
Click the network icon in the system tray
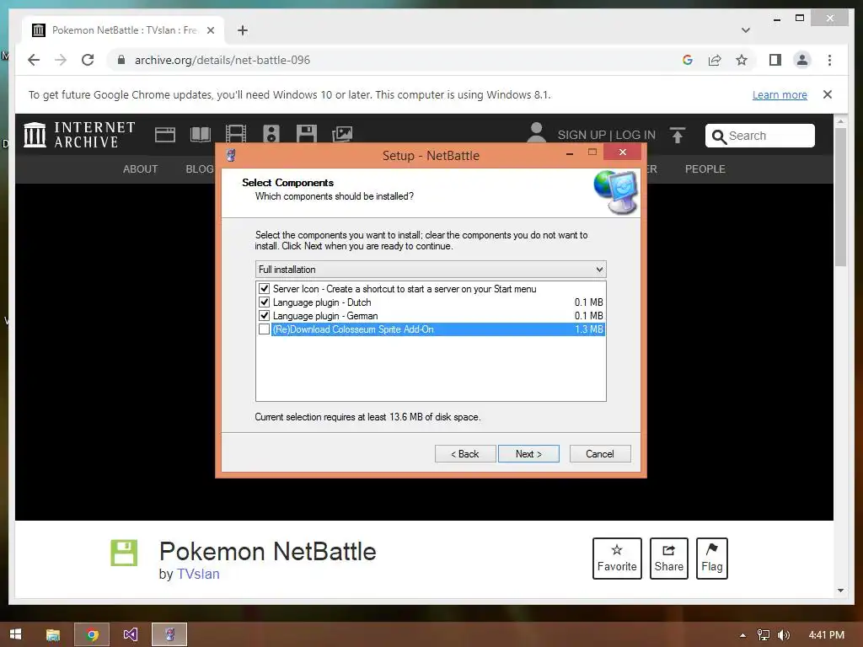tap(764, 635)
